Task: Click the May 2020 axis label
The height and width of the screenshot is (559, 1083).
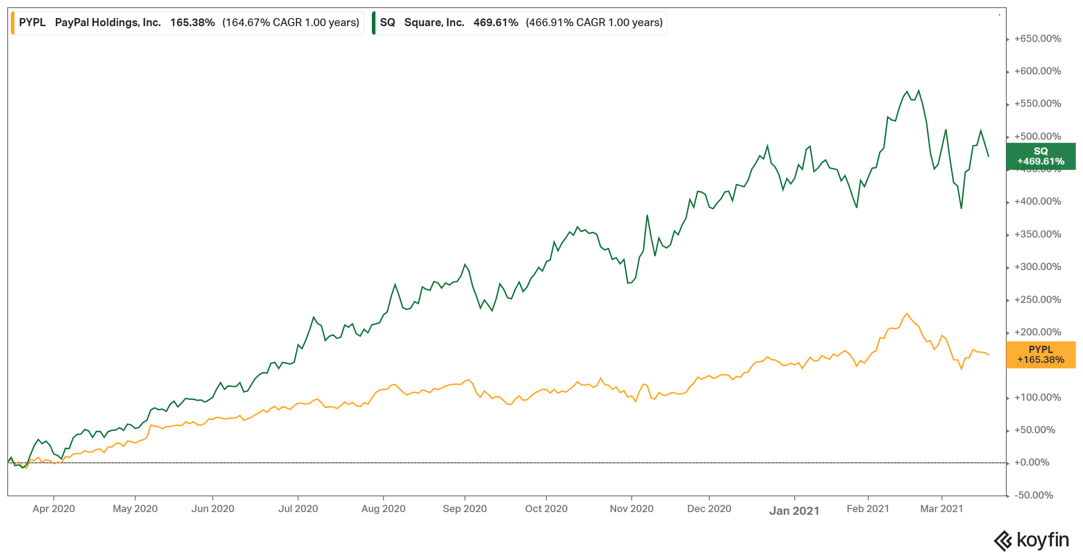Action: 135,509
